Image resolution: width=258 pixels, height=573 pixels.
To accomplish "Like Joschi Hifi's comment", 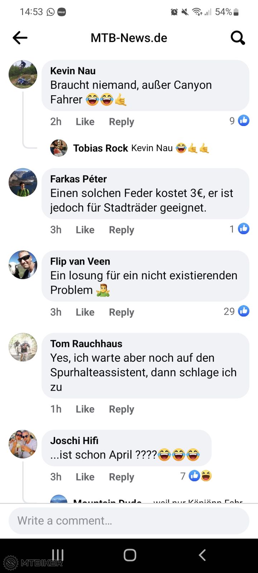I will (85, 477).
